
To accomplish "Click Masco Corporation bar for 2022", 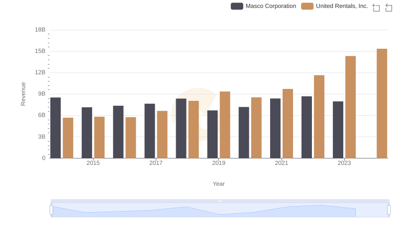I will click(306, 127).
